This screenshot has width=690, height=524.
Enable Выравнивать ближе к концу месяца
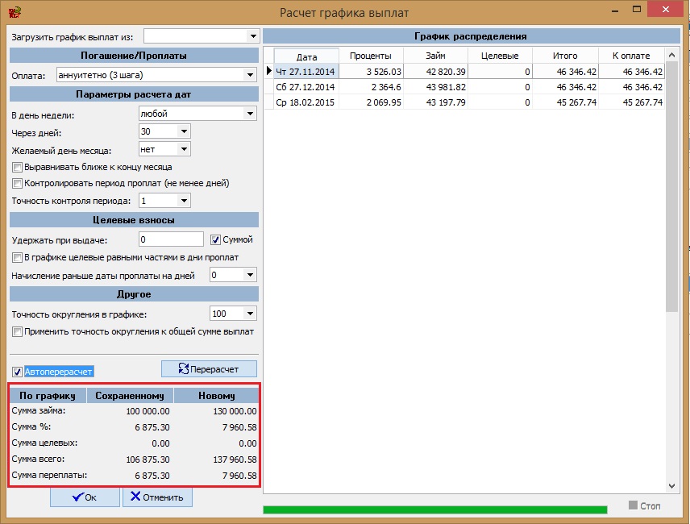click(17, 167)
